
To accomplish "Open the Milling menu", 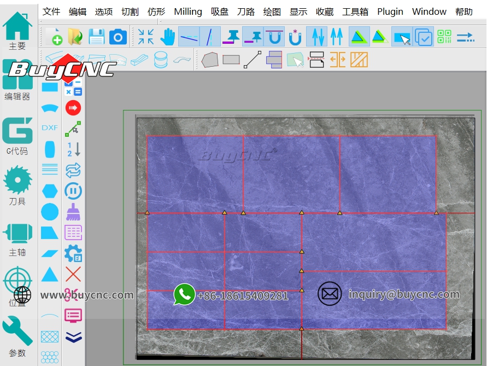I will pyautogui.click(x=188, y=11).
